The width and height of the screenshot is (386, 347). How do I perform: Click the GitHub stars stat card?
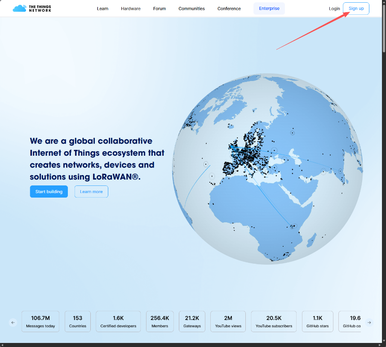click(x=318, y=321)
